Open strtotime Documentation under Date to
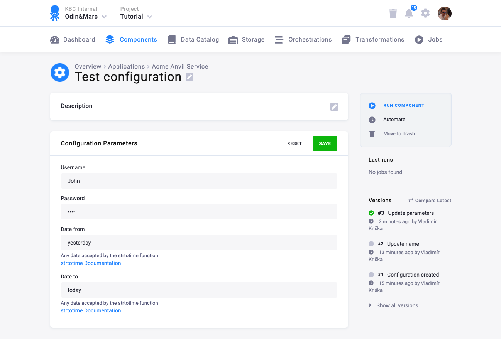 point(91,310)
